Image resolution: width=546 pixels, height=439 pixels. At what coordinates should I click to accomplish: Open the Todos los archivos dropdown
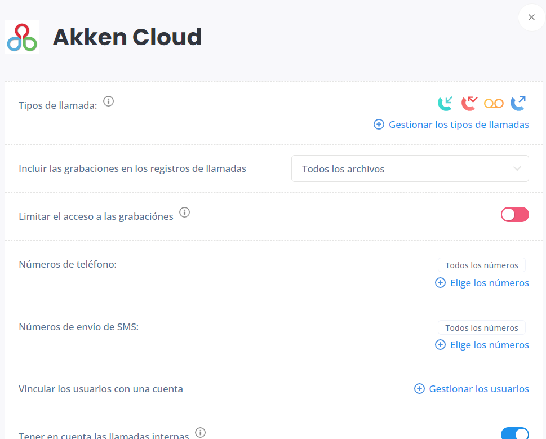410,169
